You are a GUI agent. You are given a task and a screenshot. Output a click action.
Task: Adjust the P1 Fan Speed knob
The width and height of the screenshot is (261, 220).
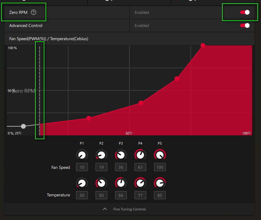click(82, 155)
